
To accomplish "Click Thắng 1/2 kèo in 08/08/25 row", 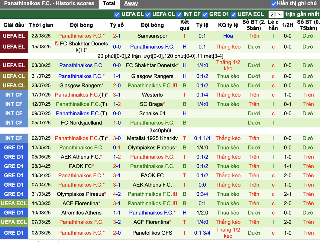I will pyautogui.click(x=228, y=65).
